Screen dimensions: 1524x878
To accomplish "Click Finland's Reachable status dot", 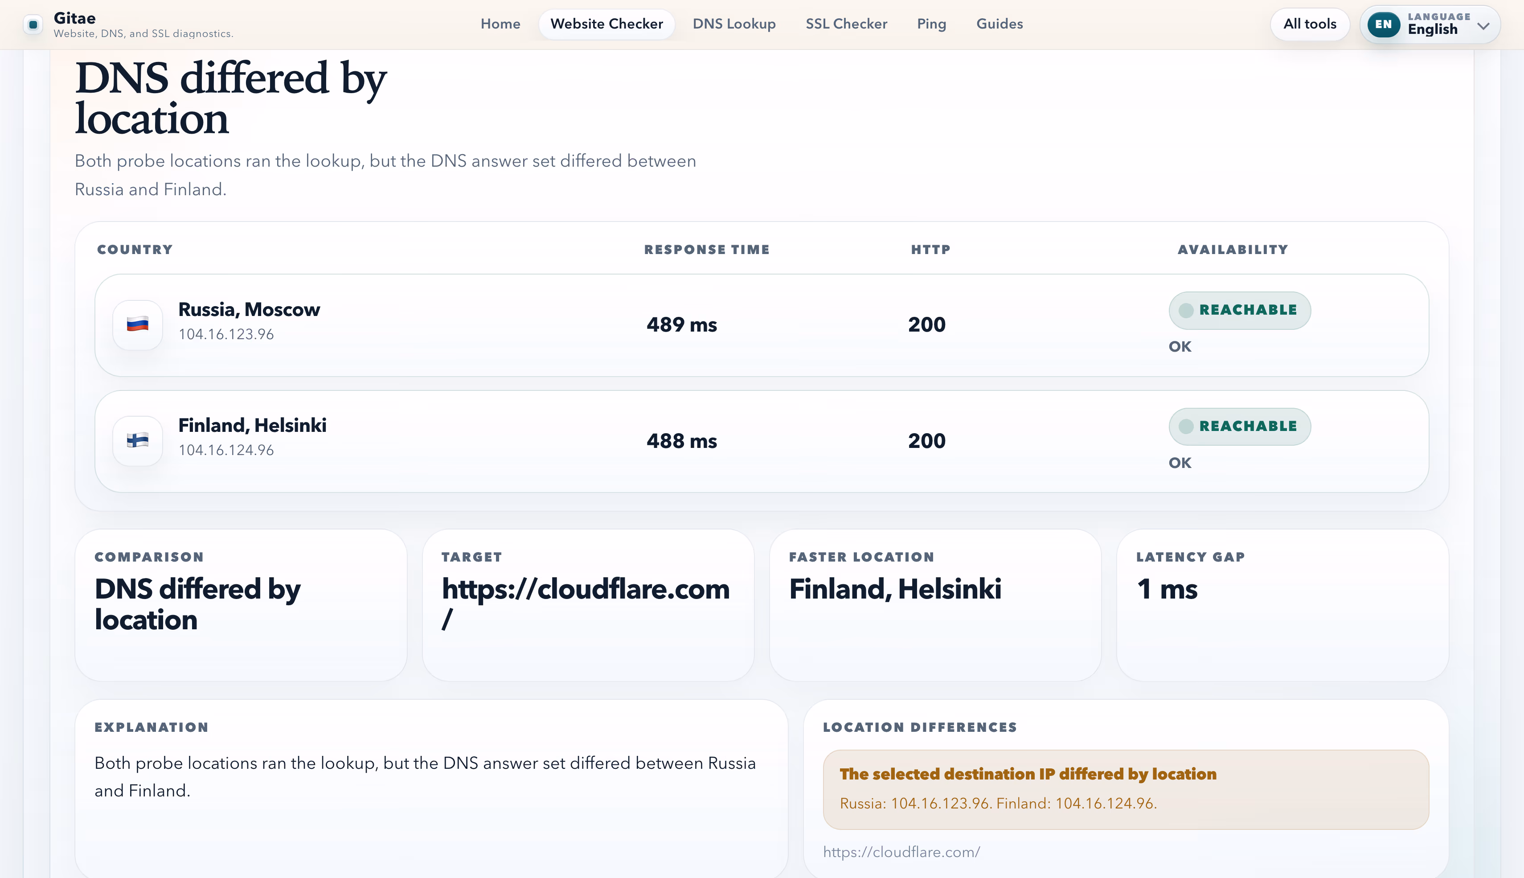I will point(1186,427).
